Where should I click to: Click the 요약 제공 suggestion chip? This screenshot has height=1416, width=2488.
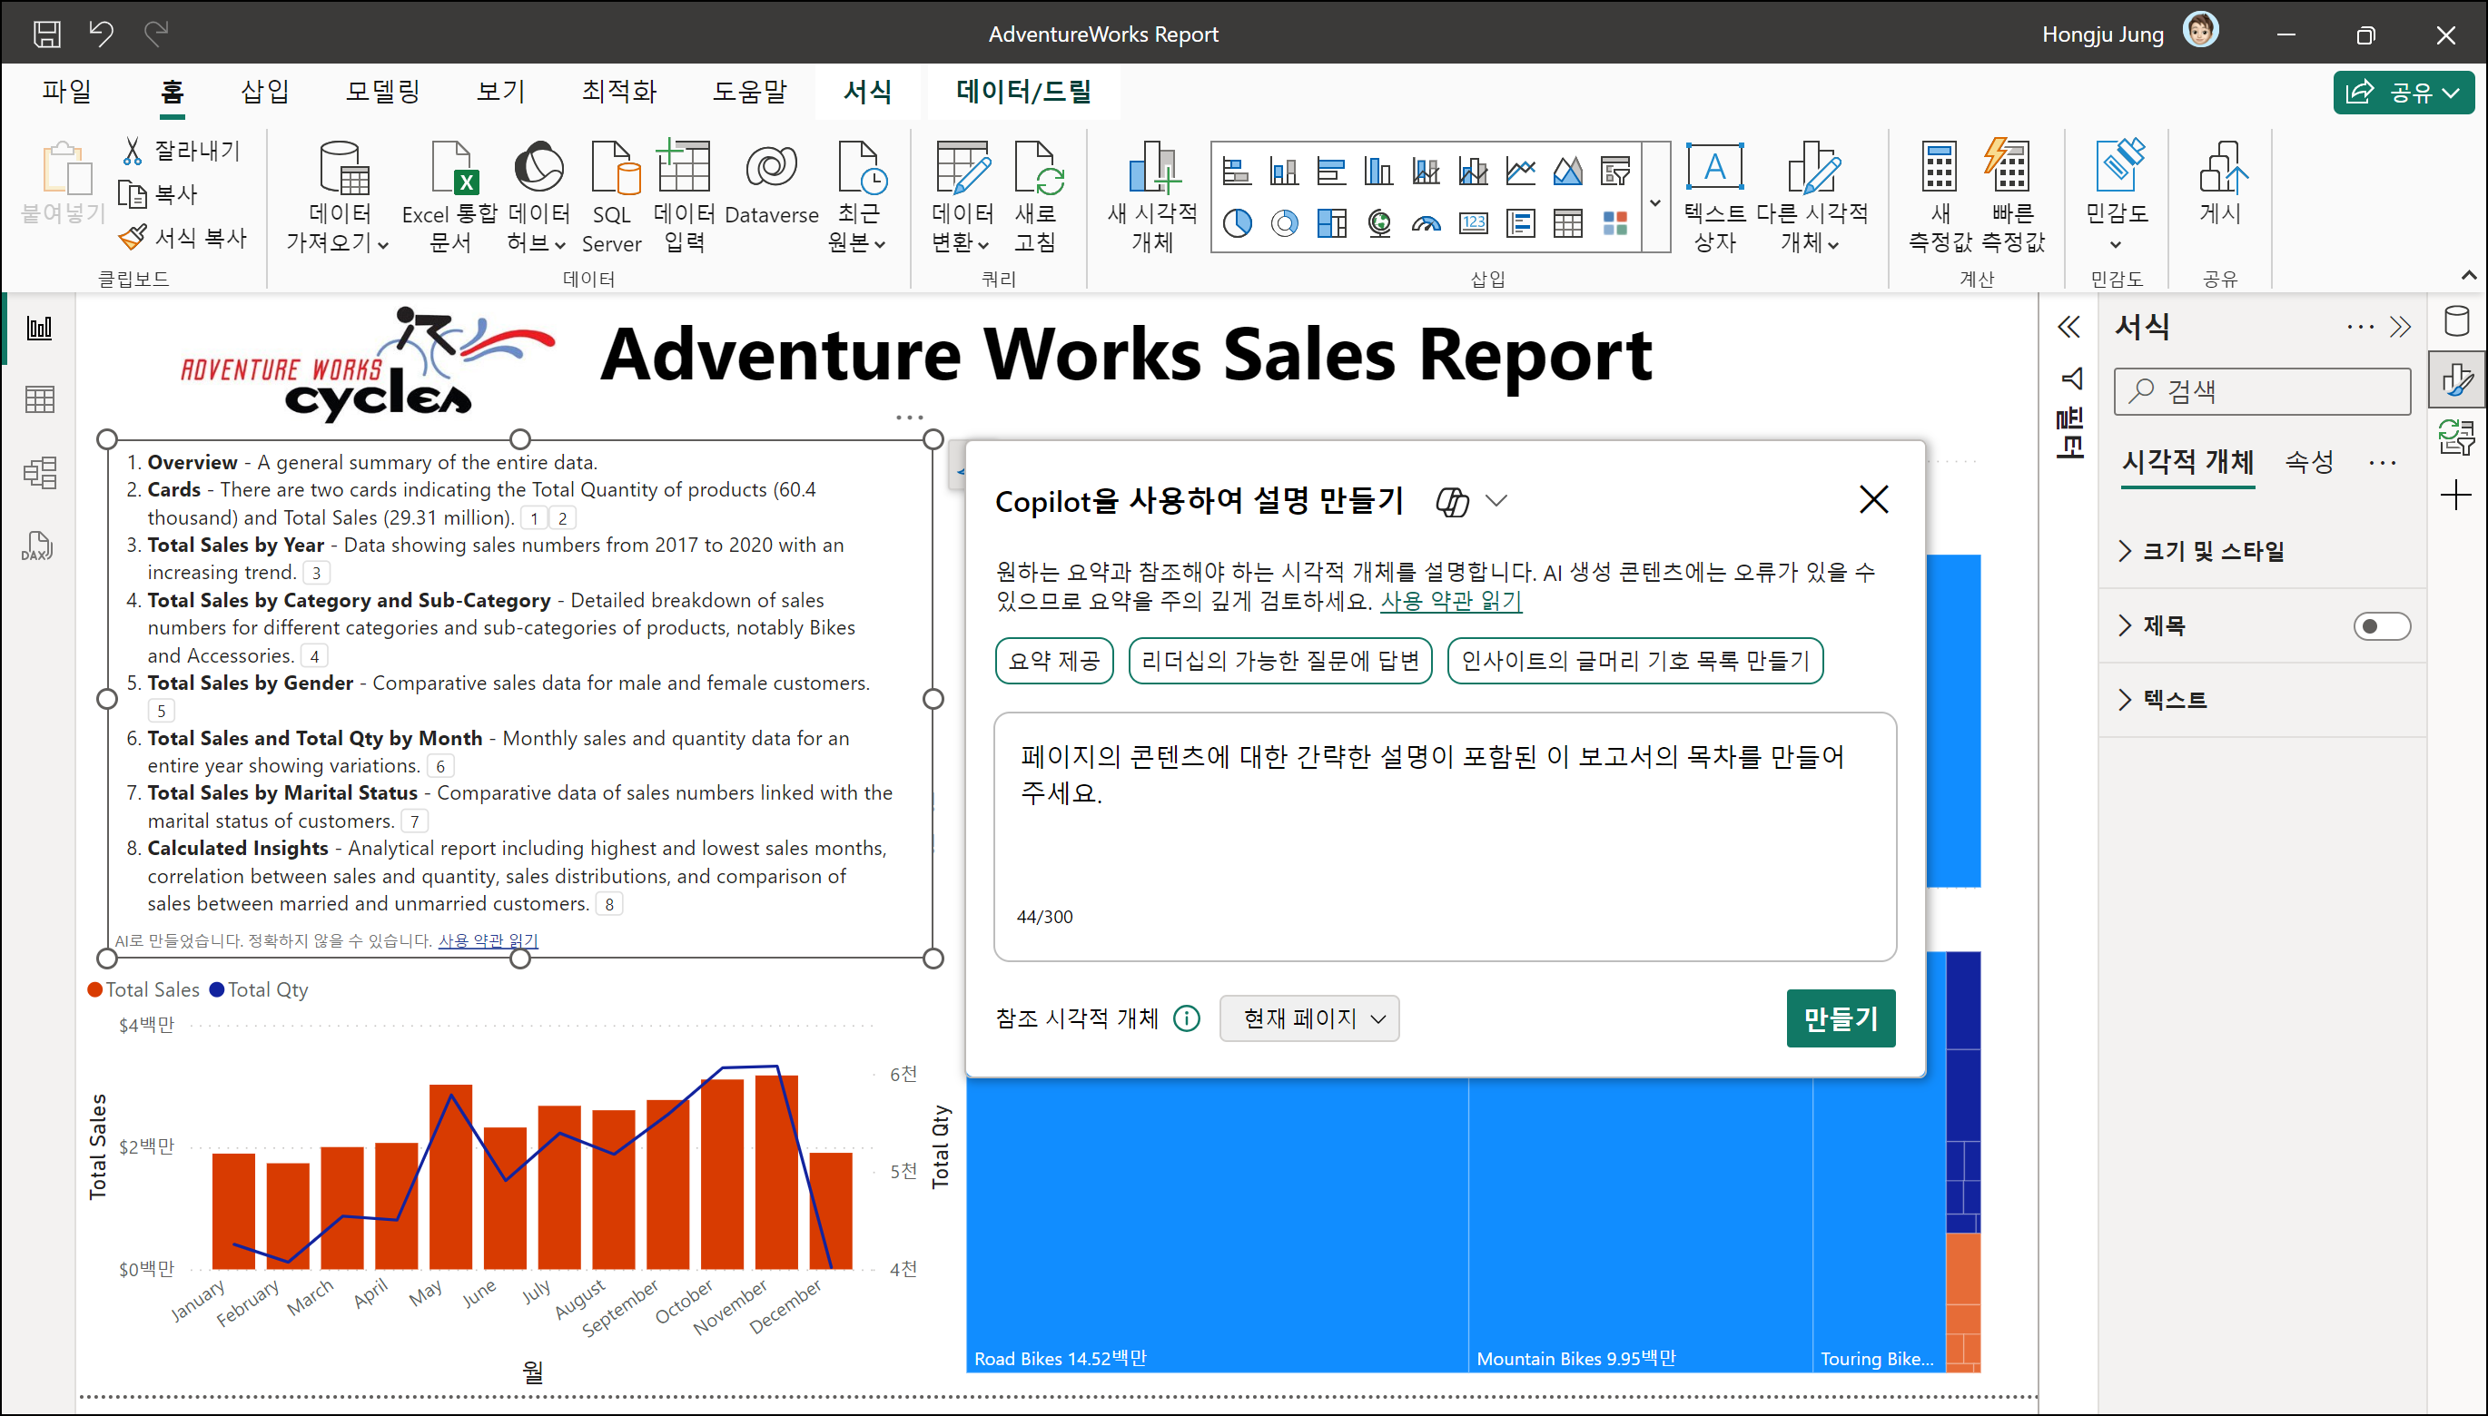1053,662
